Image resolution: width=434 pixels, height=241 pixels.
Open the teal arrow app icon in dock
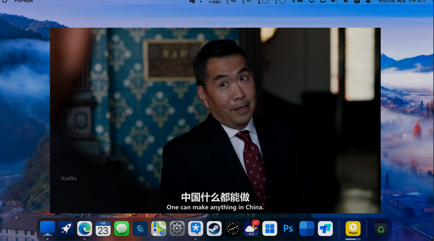coord(325,229)
